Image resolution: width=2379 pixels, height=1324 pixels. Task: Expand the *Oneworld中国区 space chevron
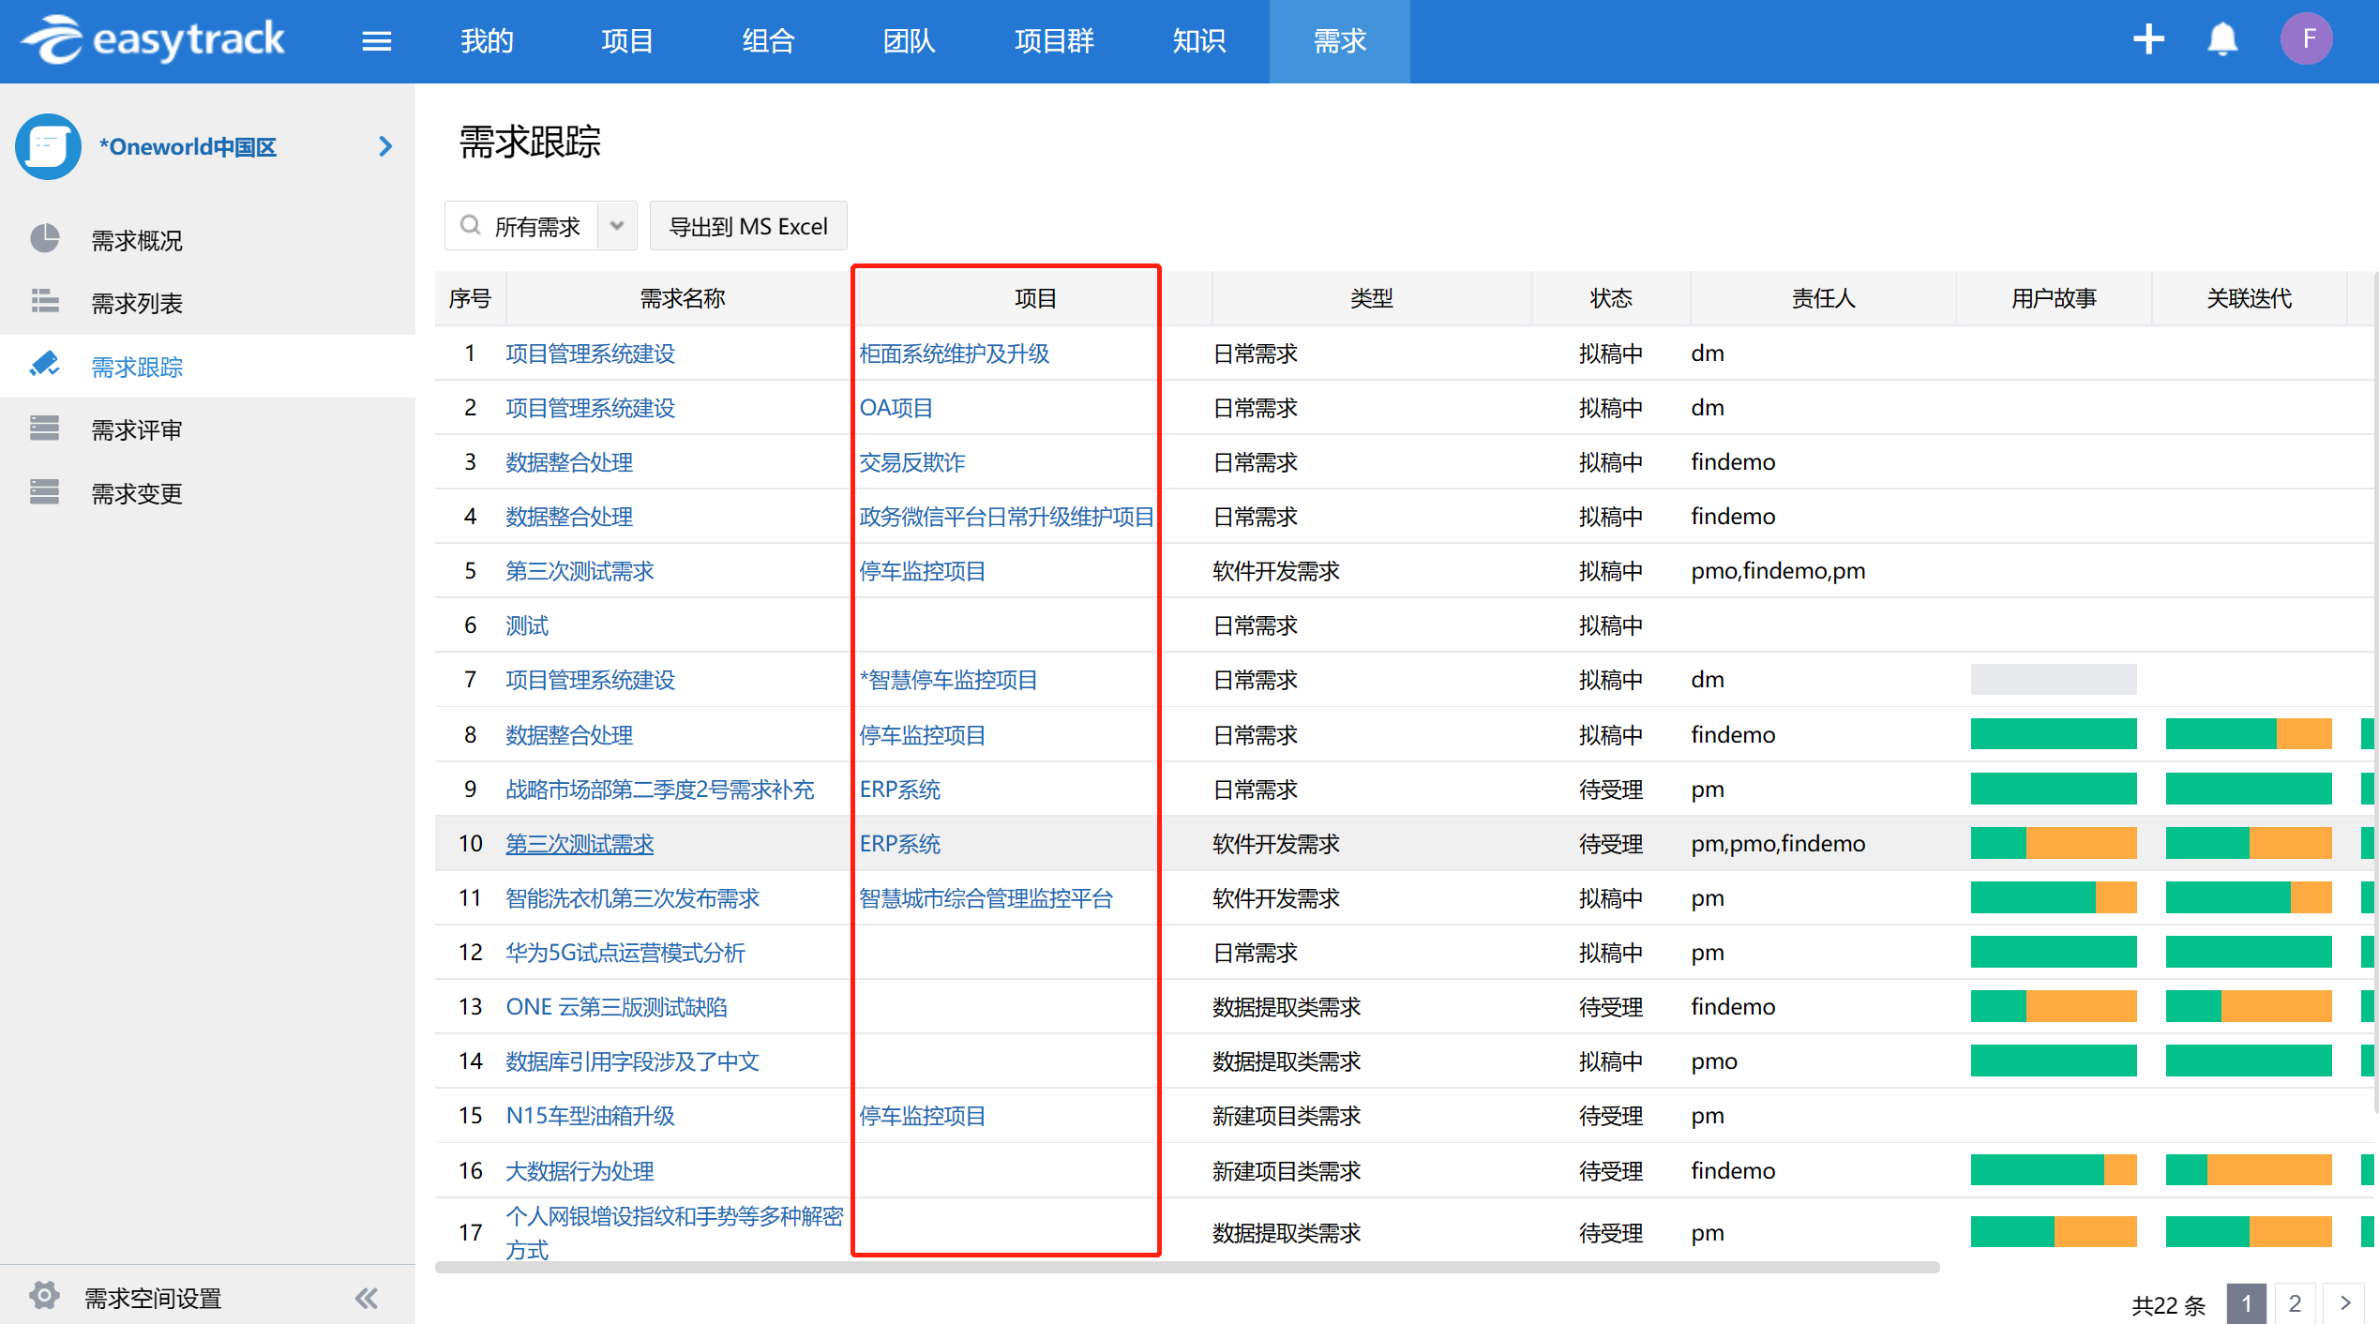(x=384, y=146)
